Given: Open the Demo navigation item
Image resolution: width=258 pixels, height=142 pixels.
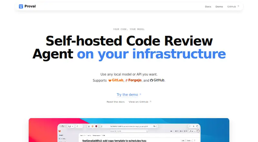Looking at the screenshot, I should click(x=219, y=6).
